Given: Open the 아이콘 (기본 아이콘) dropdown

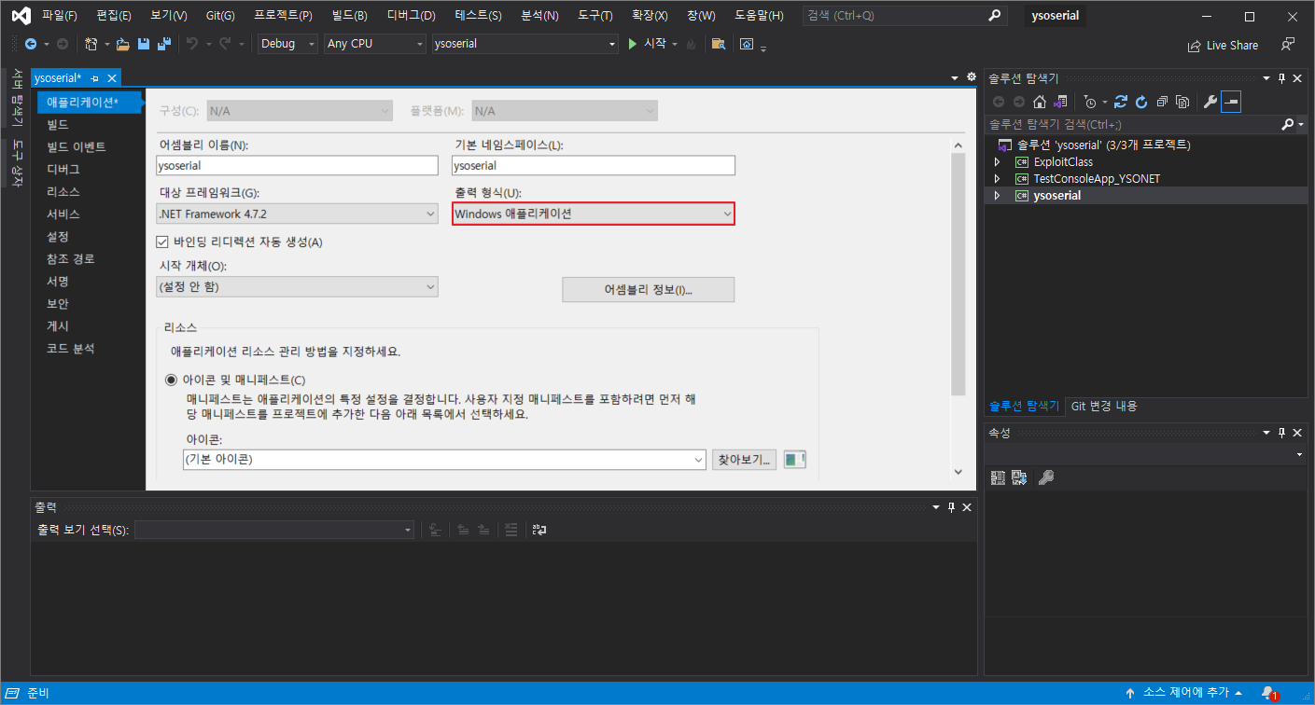Looking at the screenshot, I should 444,460.
